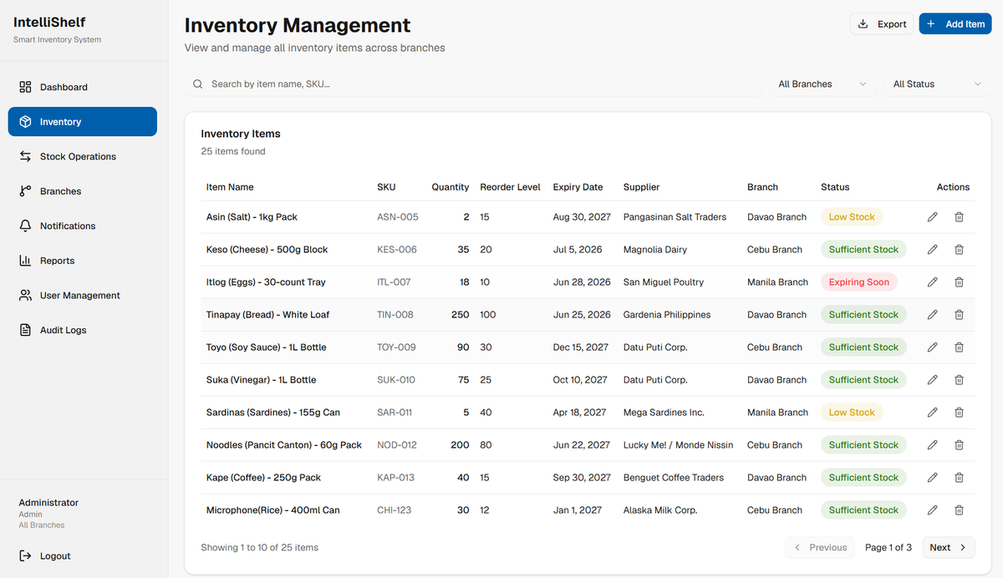The height and width of the screenshot is (578, 1003).
Task: Delete Tinapay (Bread) via trash icon
Action: [959, 315]
